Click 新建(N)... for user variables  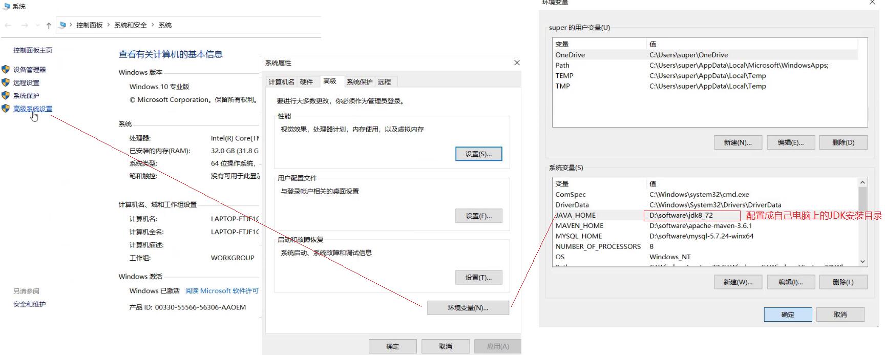(738, 142)
